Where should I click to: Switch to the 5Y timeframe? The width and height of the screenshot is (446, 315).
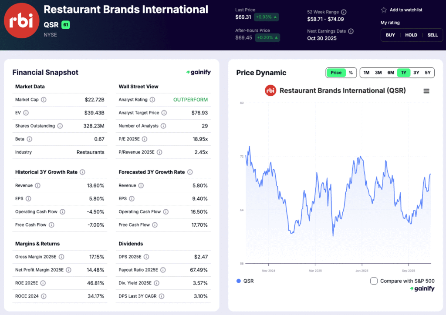coord(429,73)
